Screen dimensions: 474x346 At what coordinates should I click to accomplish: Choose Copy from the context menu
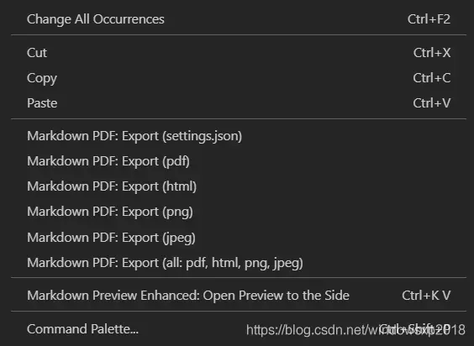239,78
